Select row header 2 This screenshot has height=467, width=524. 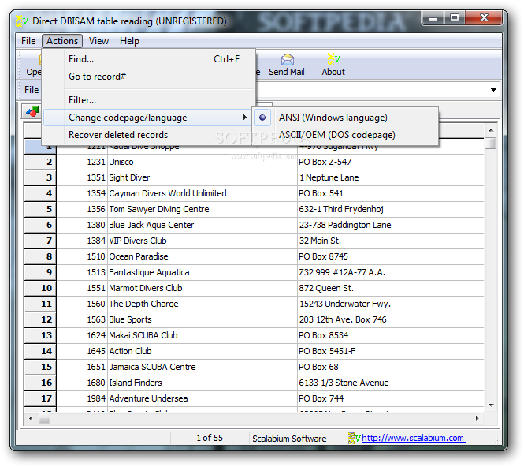pos(41,162)
